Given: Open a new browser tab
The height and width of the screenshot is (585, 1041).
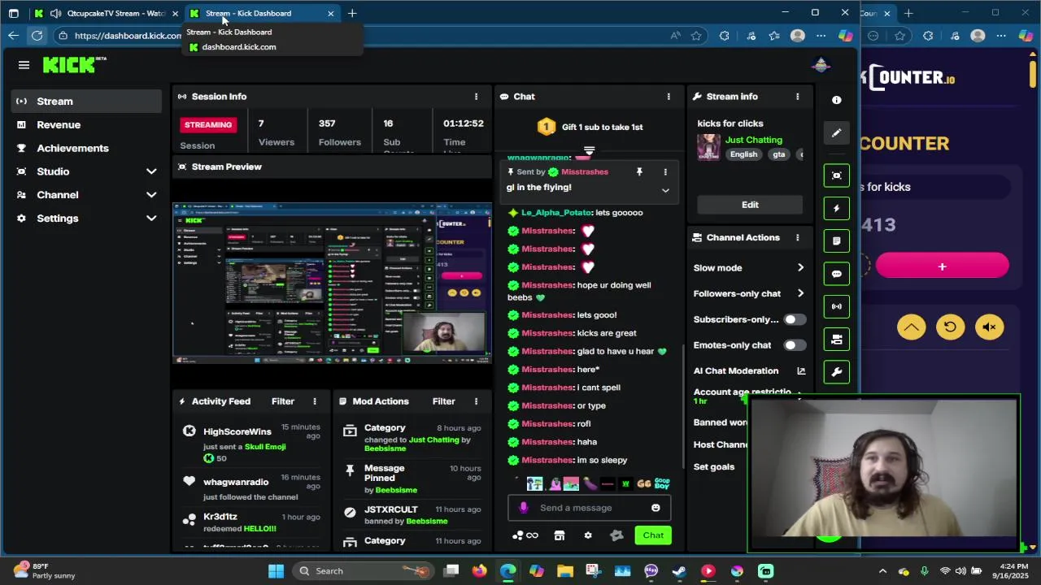Looking at the screenshot, I should point(352,13).
